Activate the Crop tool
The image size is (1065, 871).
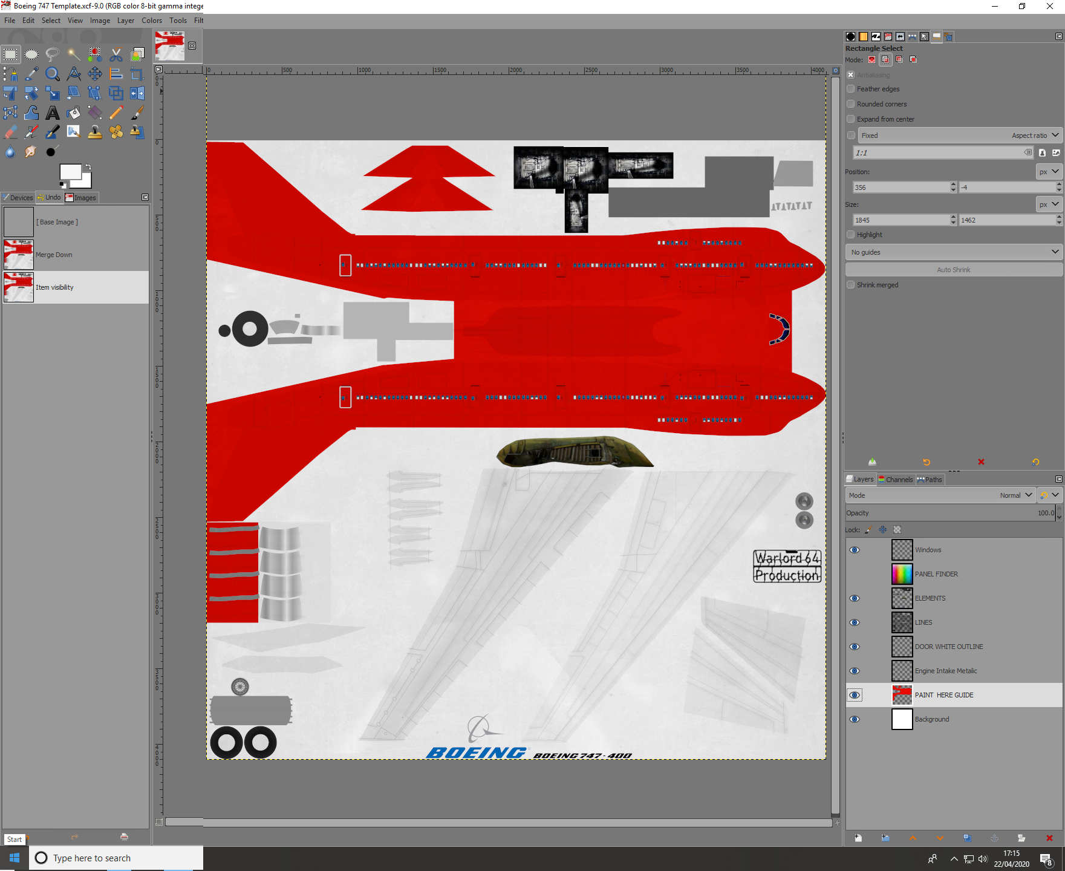pos(137,74)
